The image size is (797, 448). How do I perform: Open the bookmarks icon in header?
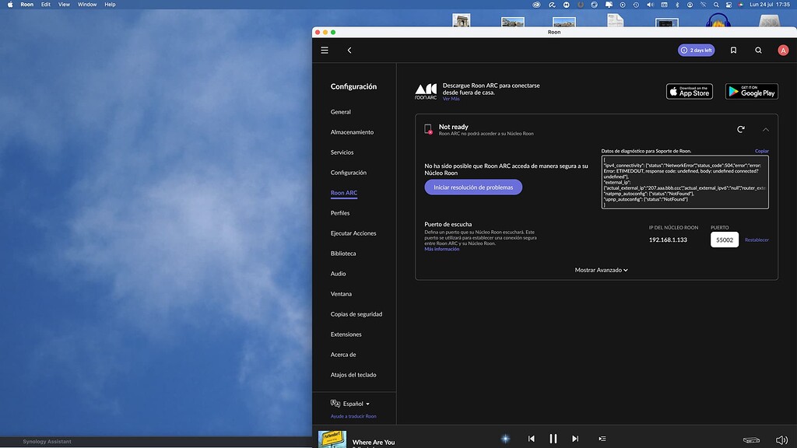733,50
